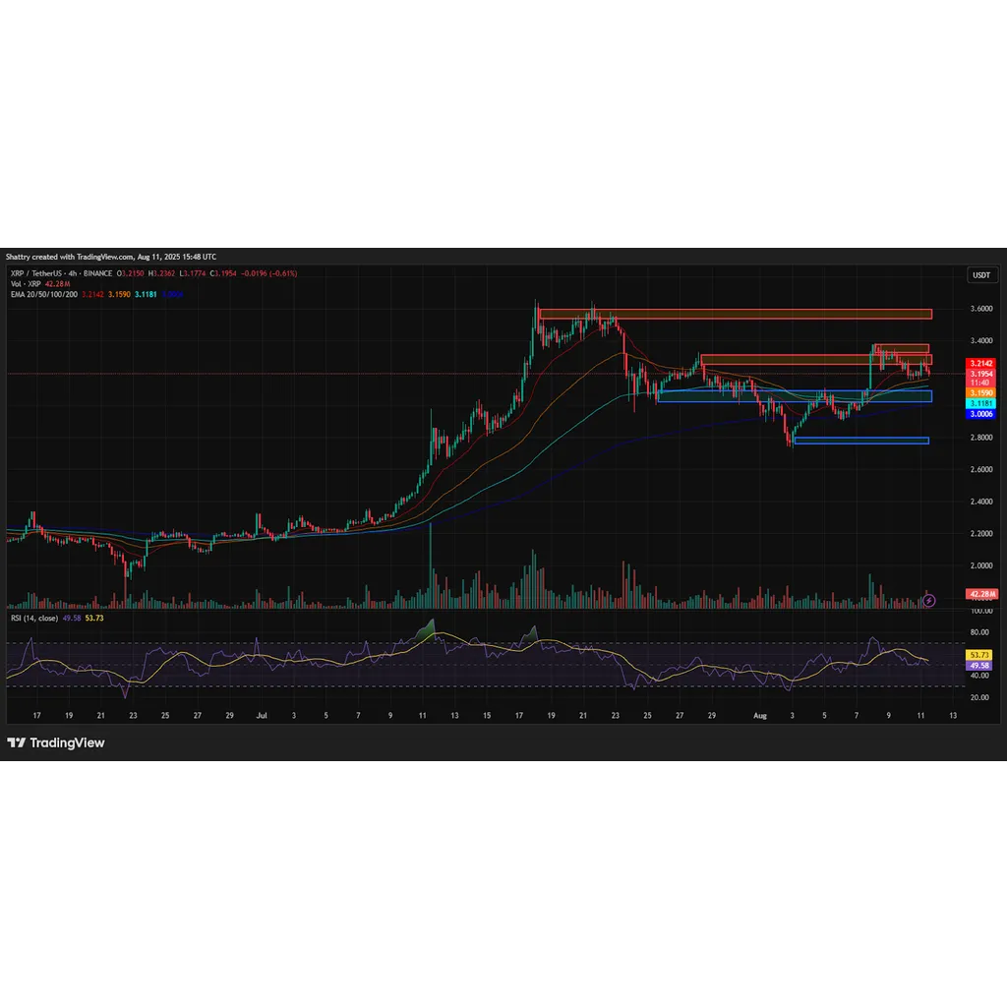
Task: Click the TradingView logo at the bottom
Action: point(56,743)
